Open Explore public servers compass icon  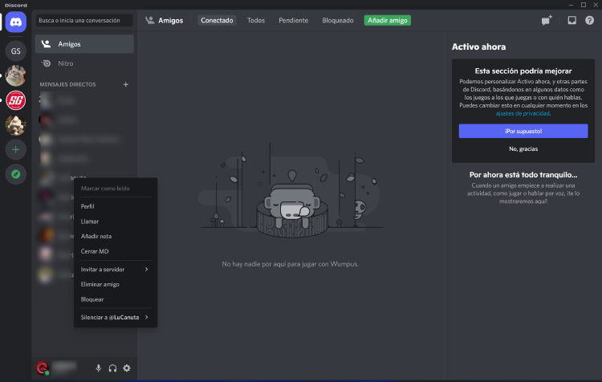[x=15, y=173]
